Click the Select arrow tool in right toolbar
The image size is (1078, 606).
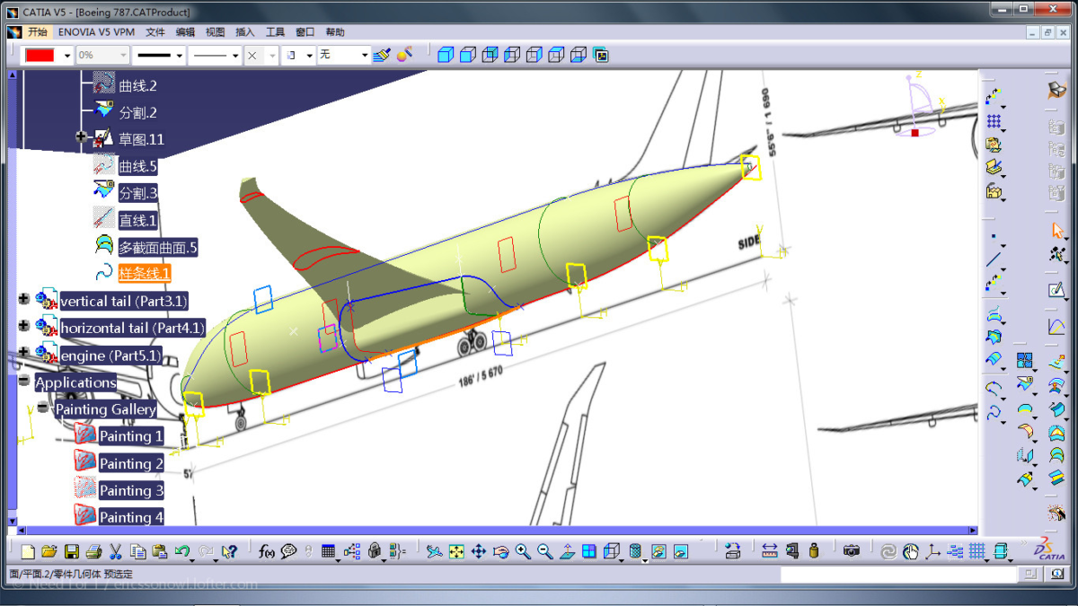pos(1056,231)
